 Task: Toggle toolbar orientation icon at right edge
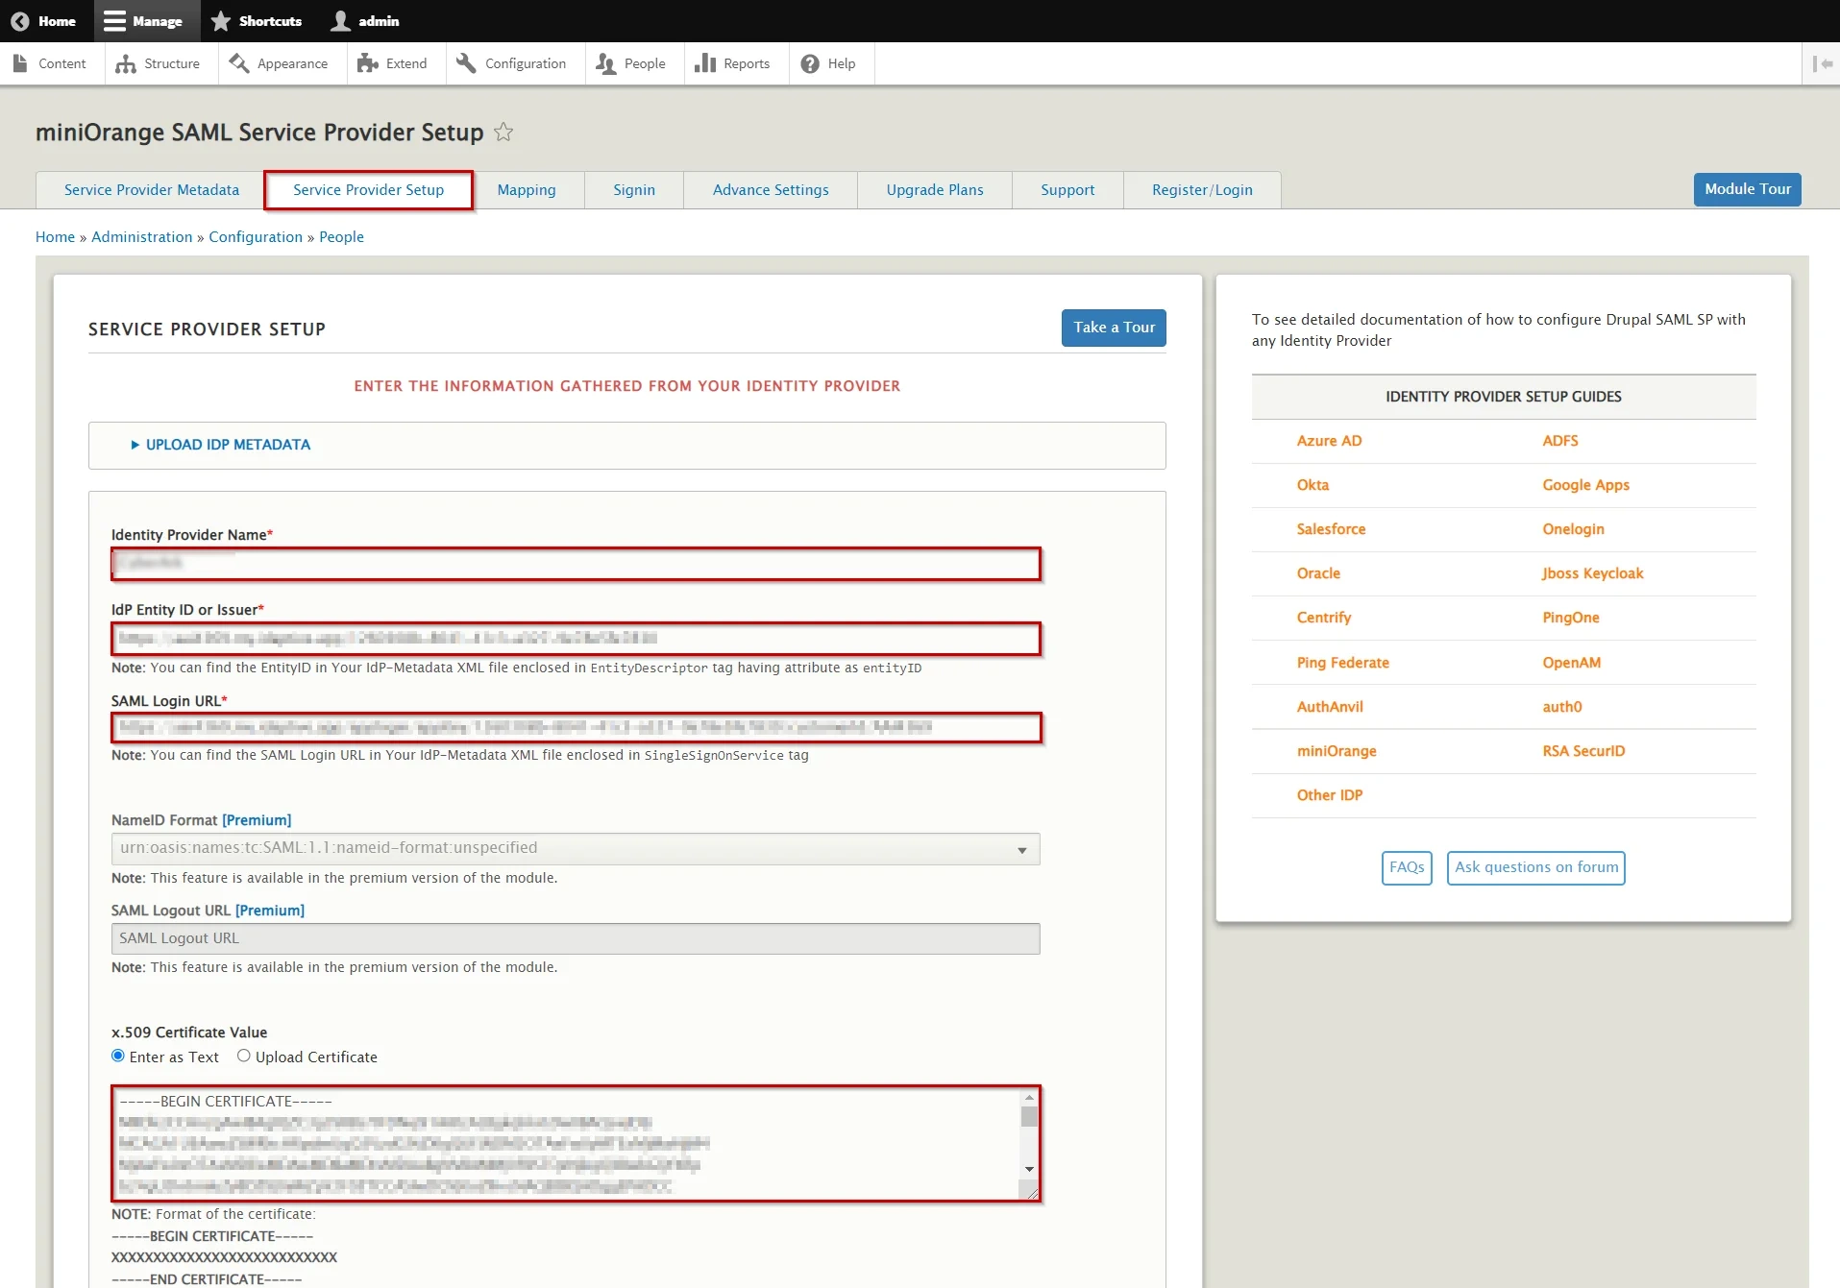(x=1822, y=63)
